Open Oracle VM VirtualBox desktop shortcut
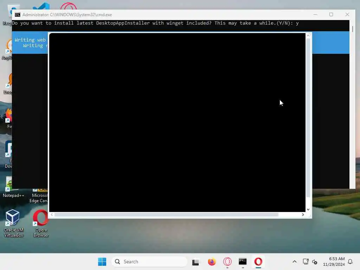This screenshot has height=270, width=360. (13, 223)
